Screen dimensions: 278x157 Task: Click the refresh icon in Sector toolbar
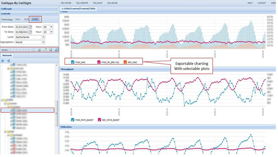click(56, 50)
